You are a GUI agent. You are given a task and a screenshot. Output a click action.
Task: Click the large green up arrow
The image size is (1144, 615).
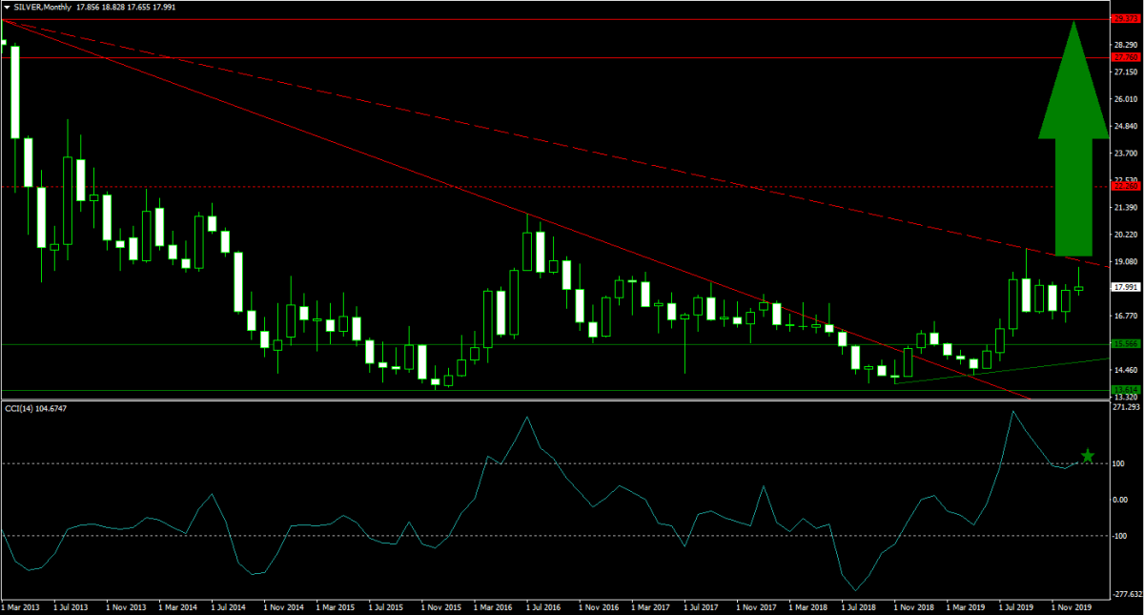coord(1072,153)
